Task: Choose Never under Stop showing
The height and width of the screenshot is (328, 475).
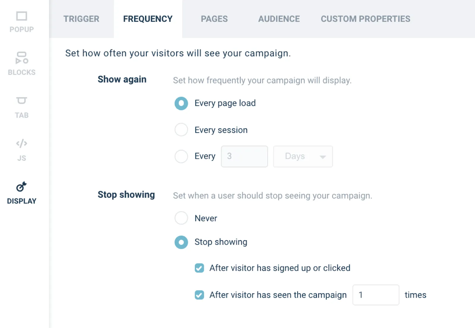Action: pyautogui.click(x=181, y=218)
